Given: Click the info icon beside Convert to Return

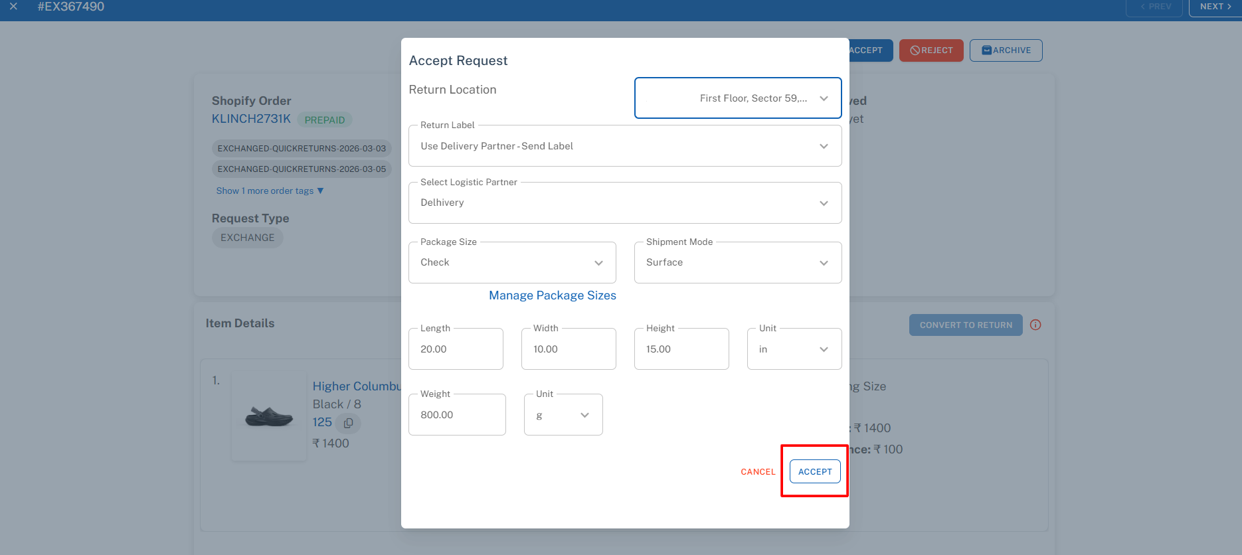Looking at the screenshot, I should (1035, 325).
